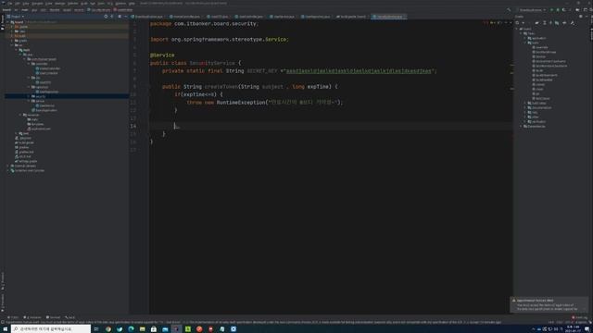
Task: Open Project panel gear settings
Action: tap(120, 17)
